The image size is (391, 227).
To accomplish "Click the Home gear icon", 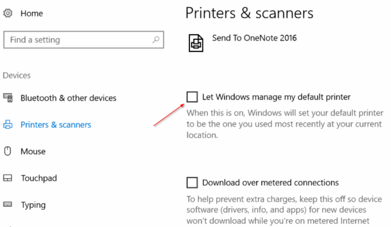I will tap(7, 14).
